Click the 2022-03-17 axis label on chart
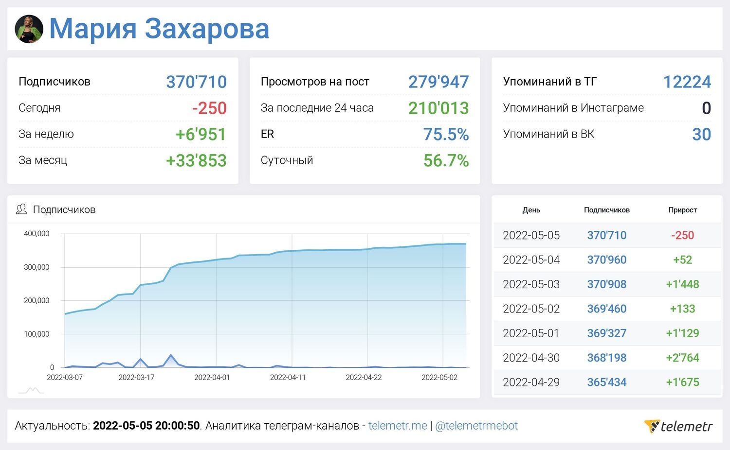This screenshot has height=450, width=730. 136,378
